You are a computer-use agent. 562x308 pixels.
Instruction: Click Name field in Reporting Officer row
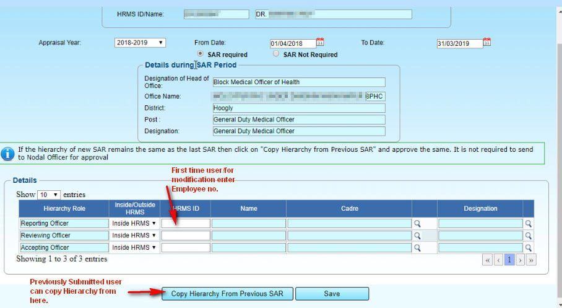coord(249,224)
